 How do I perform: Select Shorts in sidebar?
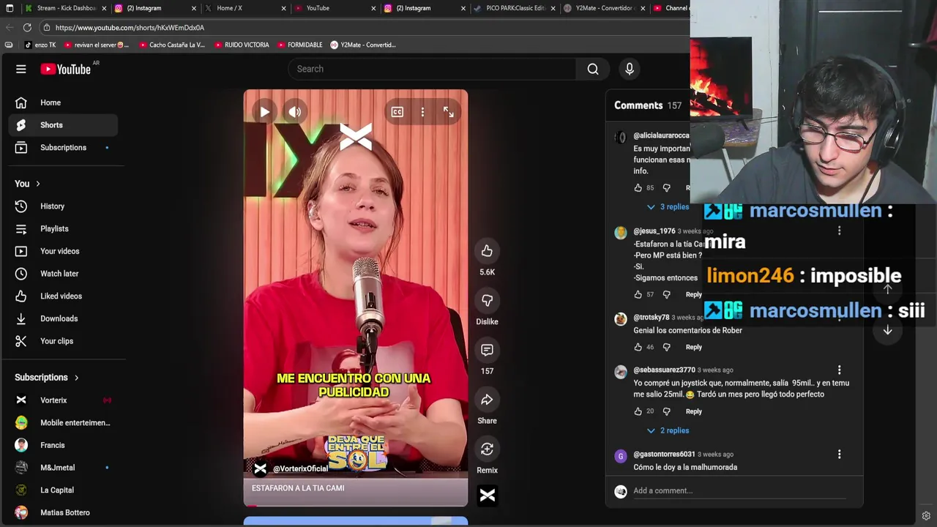63,125
